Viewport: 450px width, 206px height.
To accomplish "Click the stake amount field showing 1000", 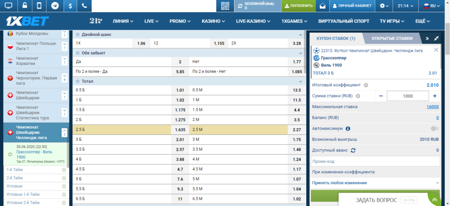I will tap(408, 96).
